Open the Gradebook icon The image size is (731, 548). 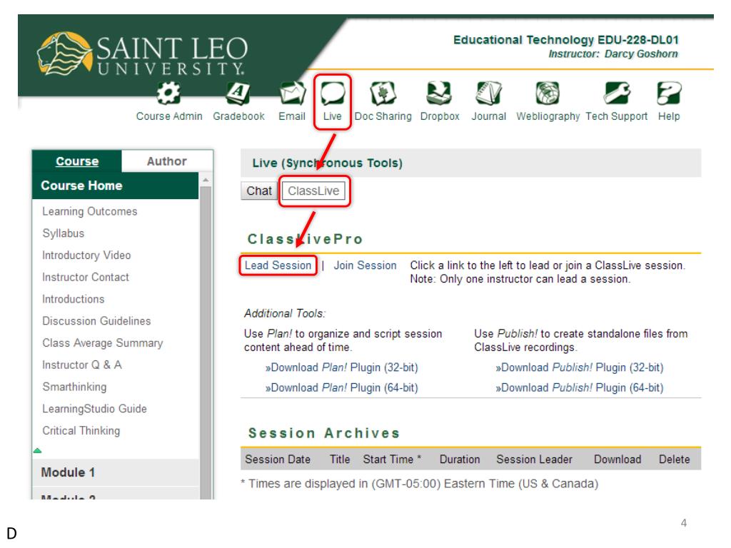click(238, 93)
